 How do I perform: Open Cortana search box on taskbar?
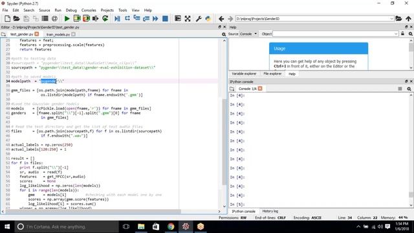pos(67,227)
